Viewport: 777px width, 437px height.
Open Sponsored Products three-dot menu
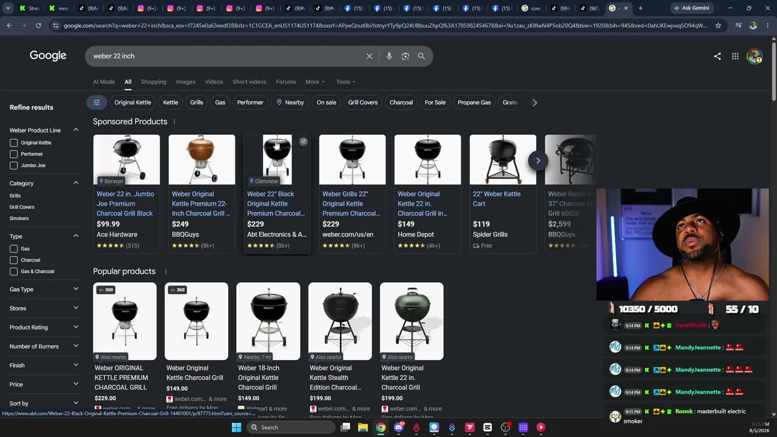coord(174,121)
